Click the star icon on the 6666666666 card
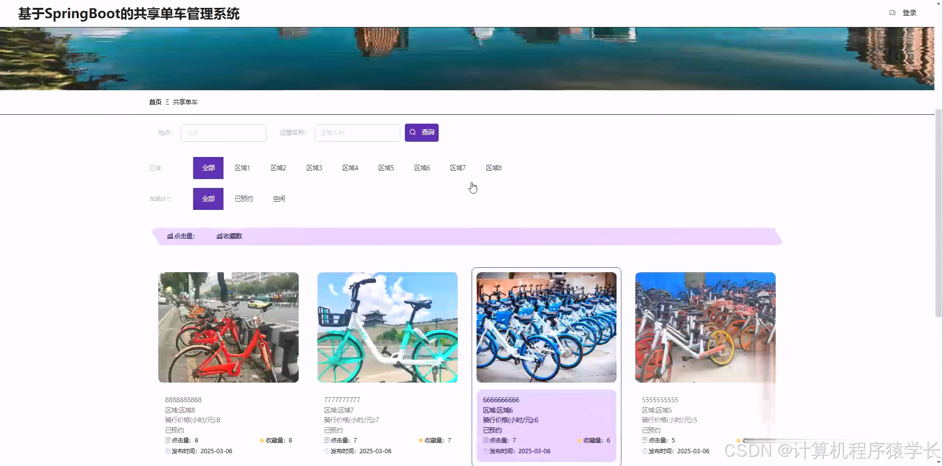 [581, 440]
